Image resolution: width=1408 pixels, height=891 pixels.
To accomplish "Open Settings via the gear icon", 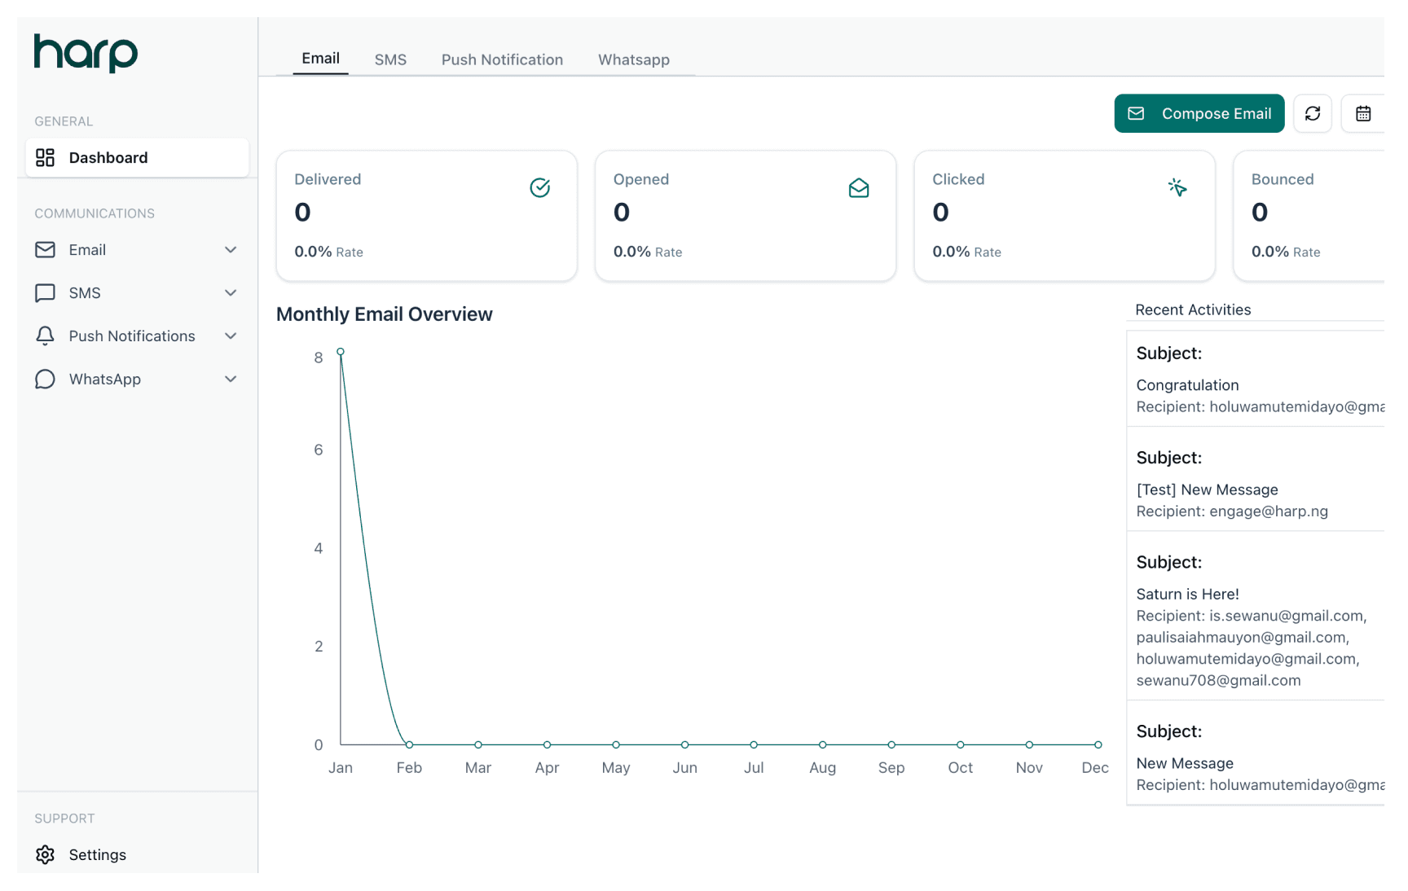I will click(46, 854).
